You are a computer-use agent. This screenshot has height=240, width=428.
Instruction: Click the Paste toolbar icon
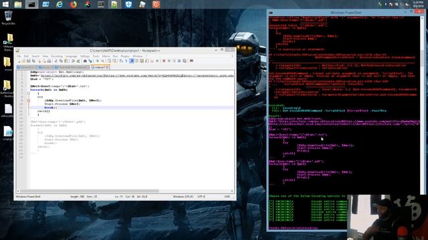[x=66, y=61]
